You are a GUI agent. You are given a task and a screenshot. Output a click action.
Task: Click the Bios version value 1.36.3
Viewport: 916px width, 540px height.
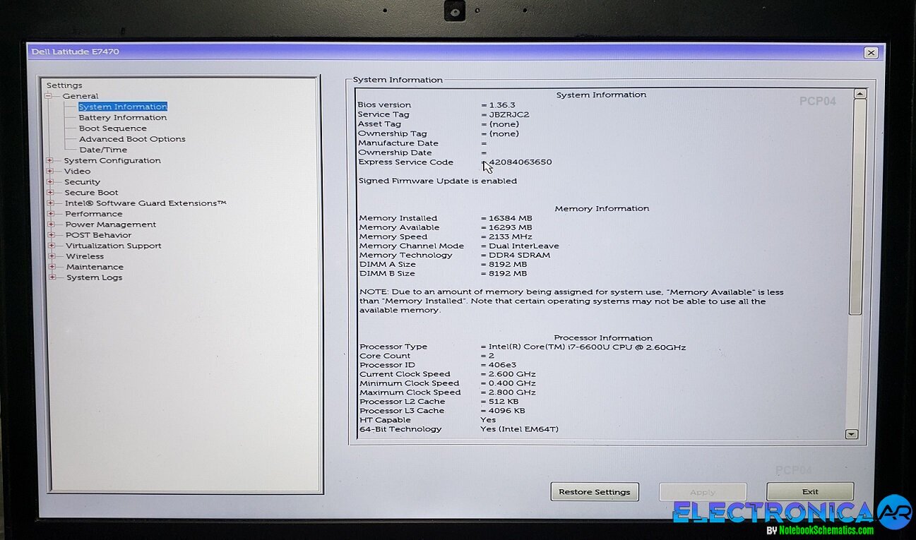click(502, 104)
